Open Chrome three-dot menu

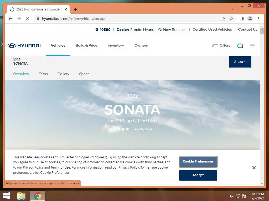258,19
